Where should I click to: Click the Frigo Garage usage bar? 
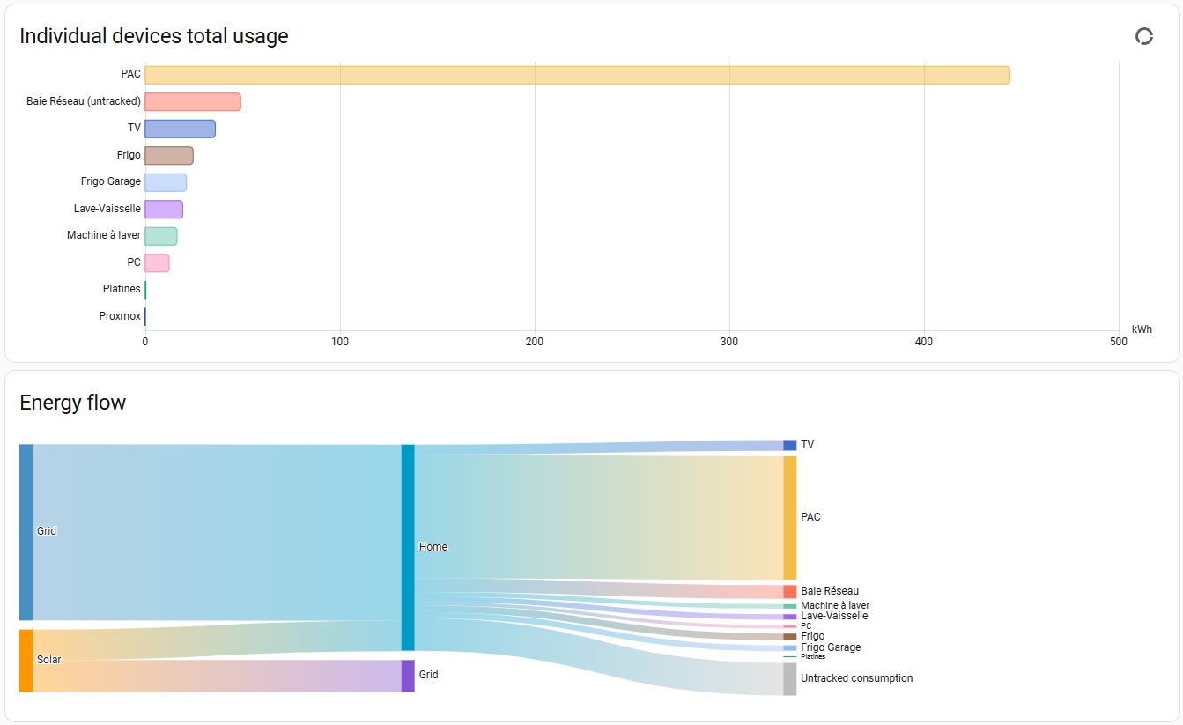(166, 182)
